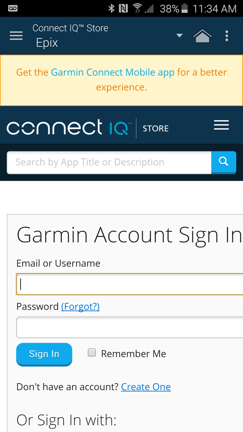Tap the Wi-Fi status icon
This screenshot has width=243, height=432.
coord(138,9)
